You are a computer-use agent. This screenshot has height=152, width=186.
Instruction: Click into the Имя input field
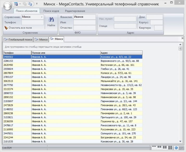point(85,22)
